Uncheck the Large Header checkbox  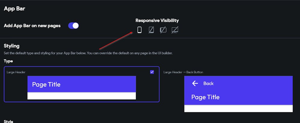pos(152,72)
